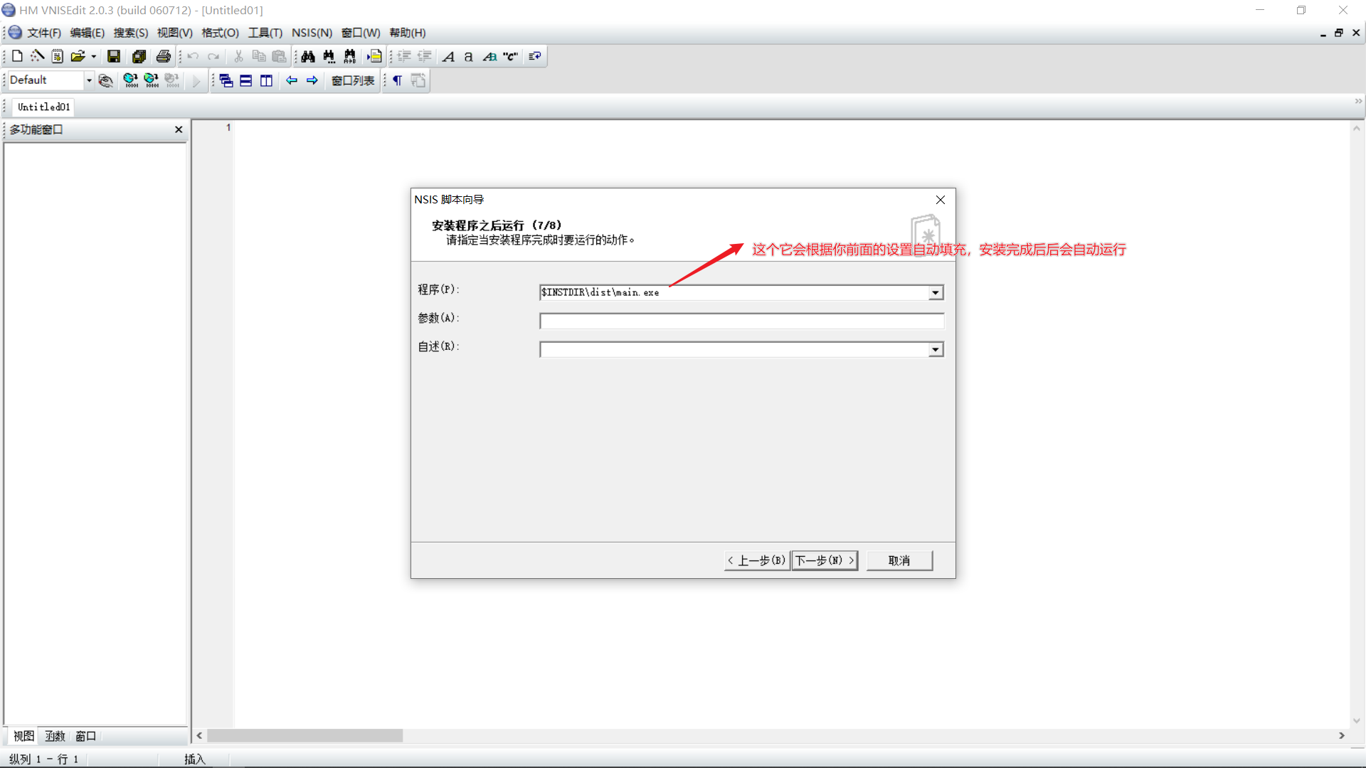
Task: Expand the 自述(R) combo box dropdown
Action: (936, 349)
